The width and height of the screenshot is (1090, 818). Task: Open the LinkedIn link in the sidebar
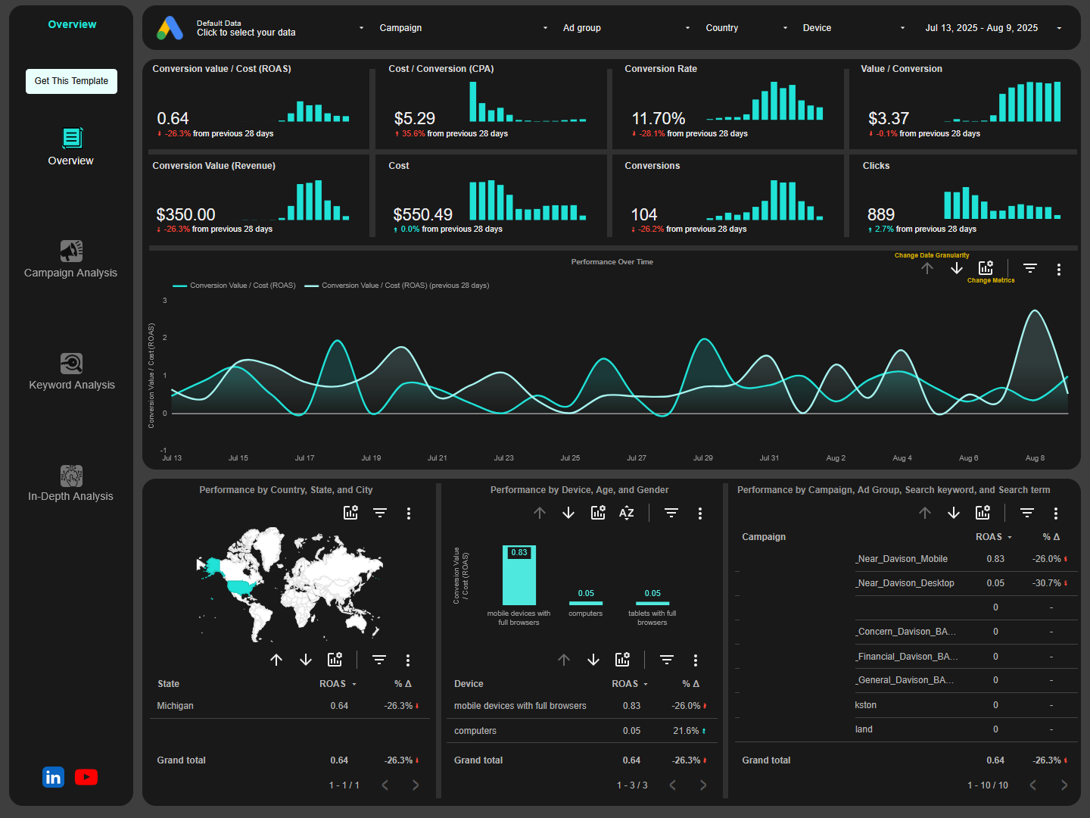click(53, 777)
